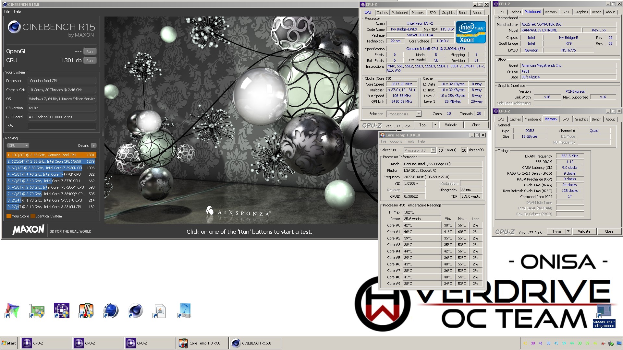Image resolution: width=623 pixels, height=350 pixels.
Task: Expand ranking Details arrow in Cinebench
Action: pos(94,146)
